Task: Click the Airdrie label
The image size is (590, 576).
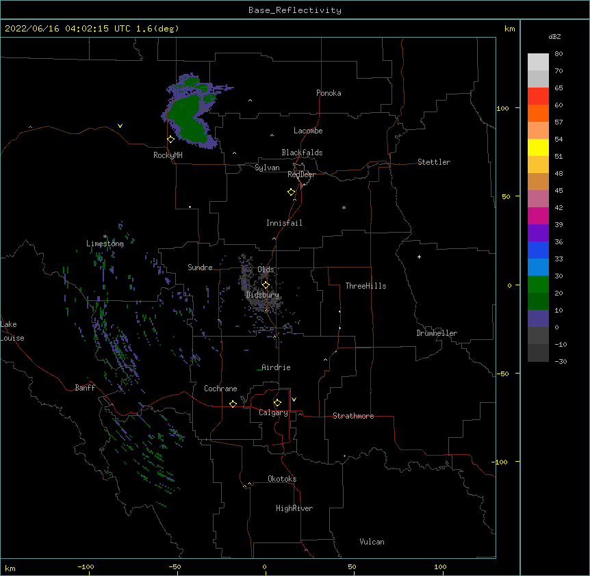Action: 276,367
